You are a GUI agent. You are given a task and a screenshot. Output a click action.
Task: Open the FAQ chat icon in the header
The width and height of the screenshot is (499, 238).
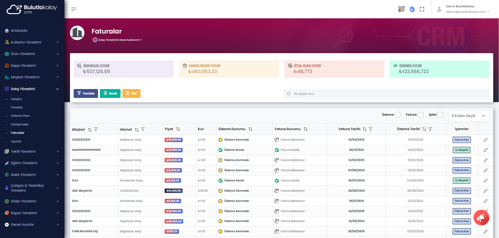point(401,9)
